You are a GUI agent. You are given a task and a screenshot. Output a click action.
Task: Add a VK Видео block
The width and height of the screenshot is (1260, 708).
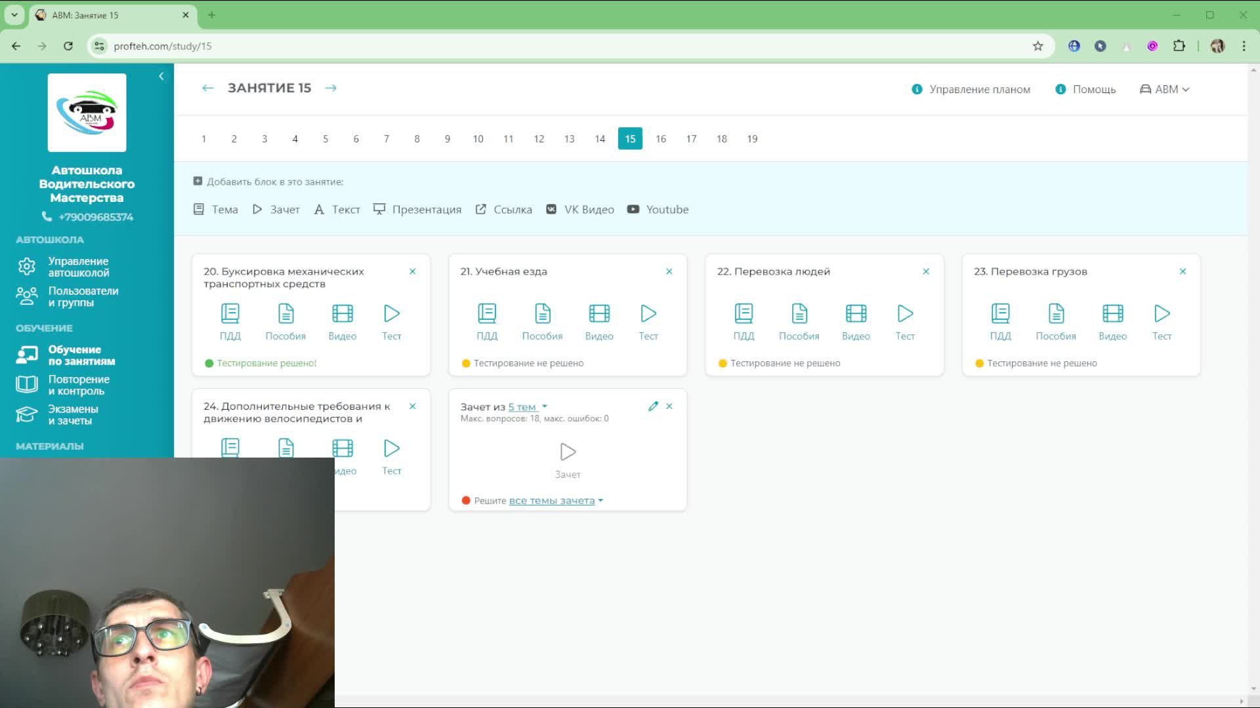pyautogui.click(x=580, y=210)
